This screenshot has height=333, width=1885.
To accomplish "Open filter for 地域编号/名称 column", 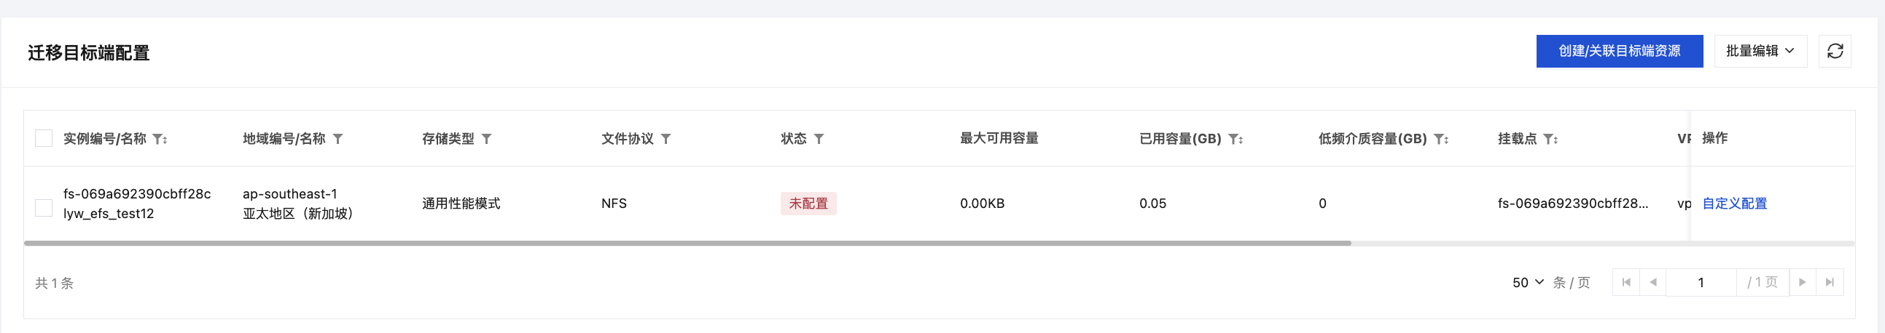I will click(x=338, y=139).
